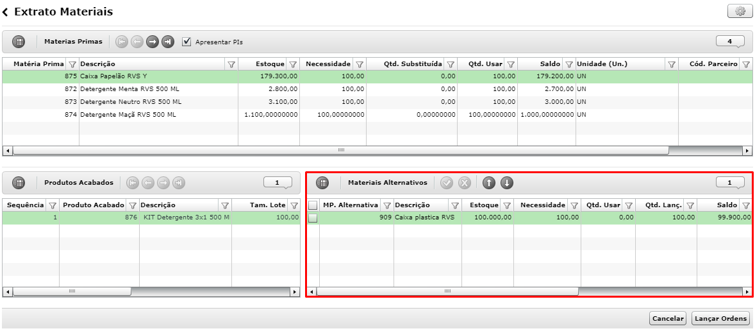Click the Cancelar button
Viewport: 755px width, 331px height.
pos(668,318)
